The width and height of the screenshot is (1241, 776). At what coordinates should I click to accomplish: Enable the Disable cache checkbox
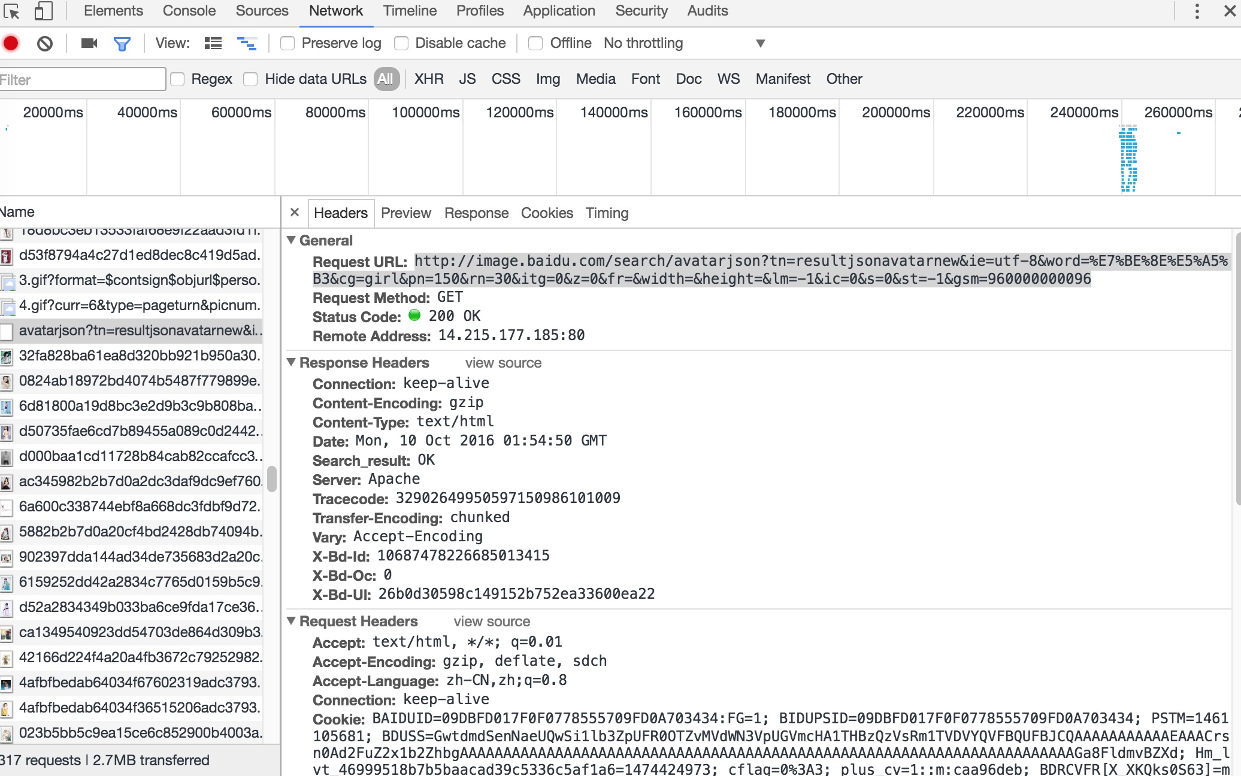click(x=401, y=43)
